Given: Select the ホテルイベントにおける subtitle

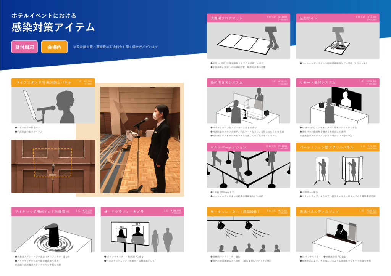Looking at the screenshot, I should click(x=44, y=16).
